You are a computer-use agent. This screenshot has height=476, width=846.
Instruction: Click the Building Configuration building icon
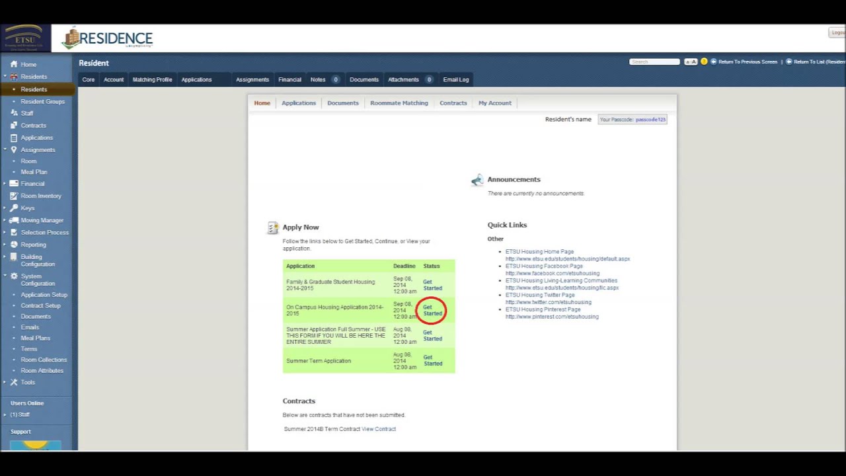click(x=14, y=257)
